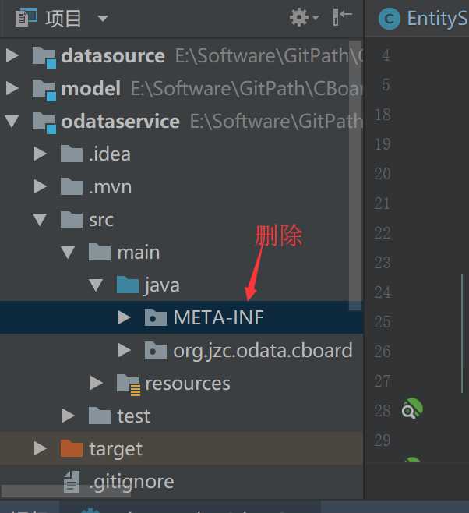469x513 pixels.
Task: Expand the target folder
Action: click(x=41, y=448)
